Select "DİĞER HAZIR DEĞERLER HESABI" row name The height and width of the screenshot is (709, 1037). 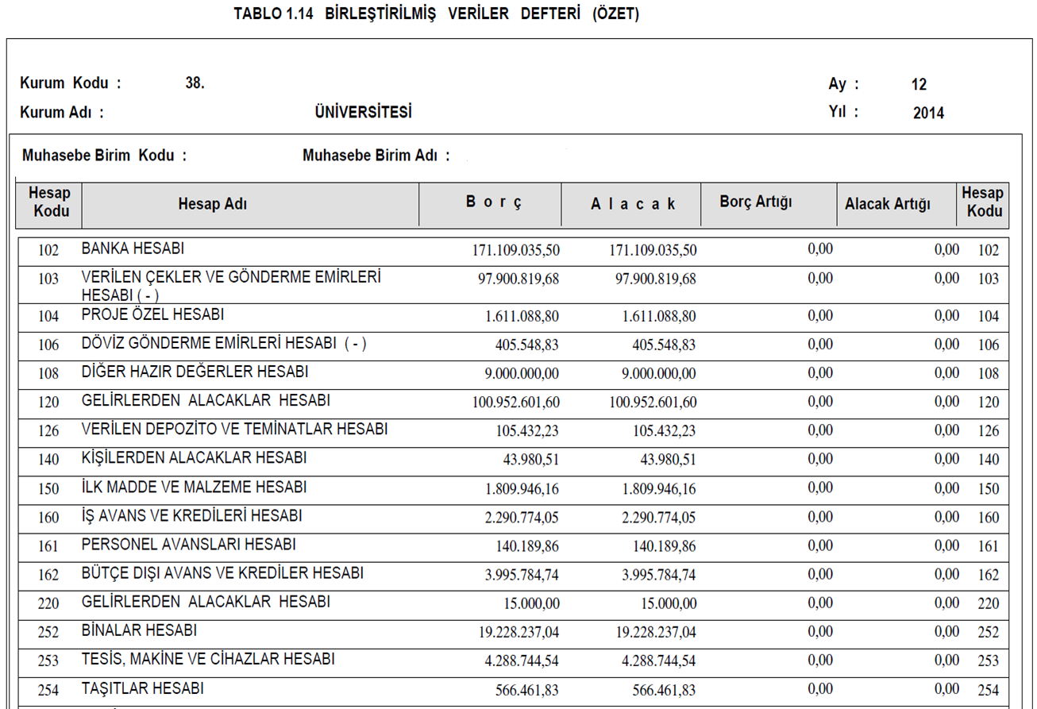(195, 372)
